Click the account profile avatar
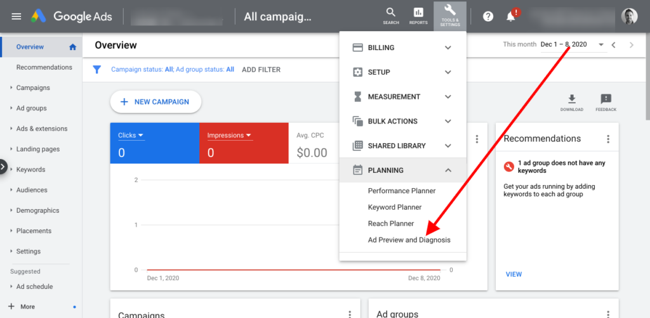 point(629,16)
